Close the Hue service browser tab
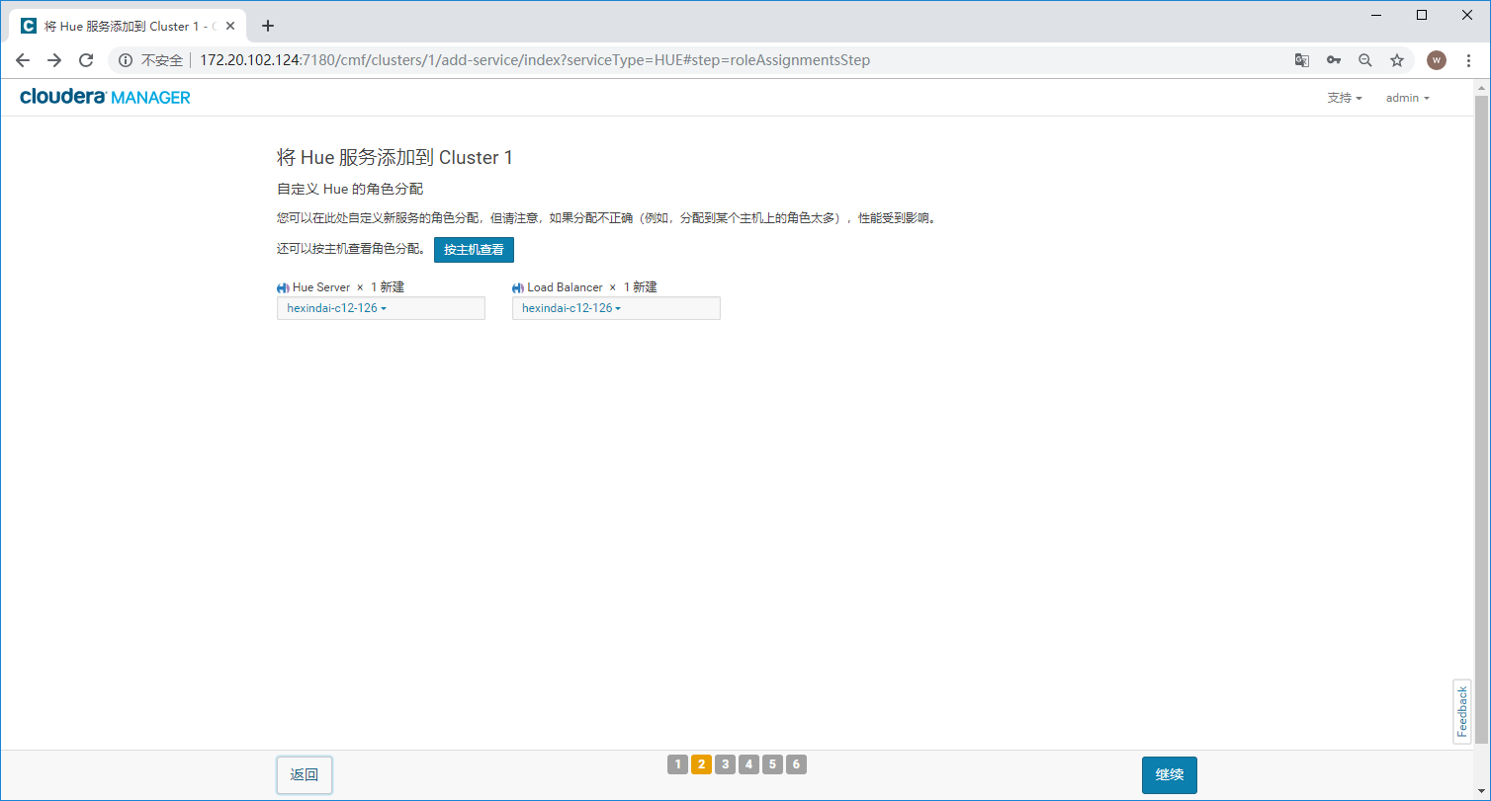1491x801 pixels. click(x=230, y=26)
